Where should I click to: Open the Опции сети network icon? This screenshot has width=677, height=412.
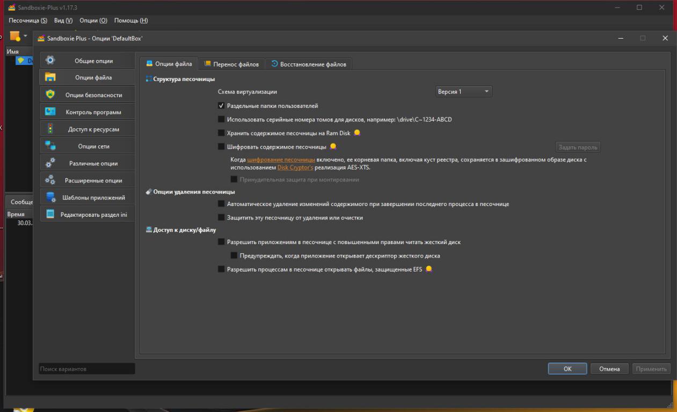click(x=50, y=146)
